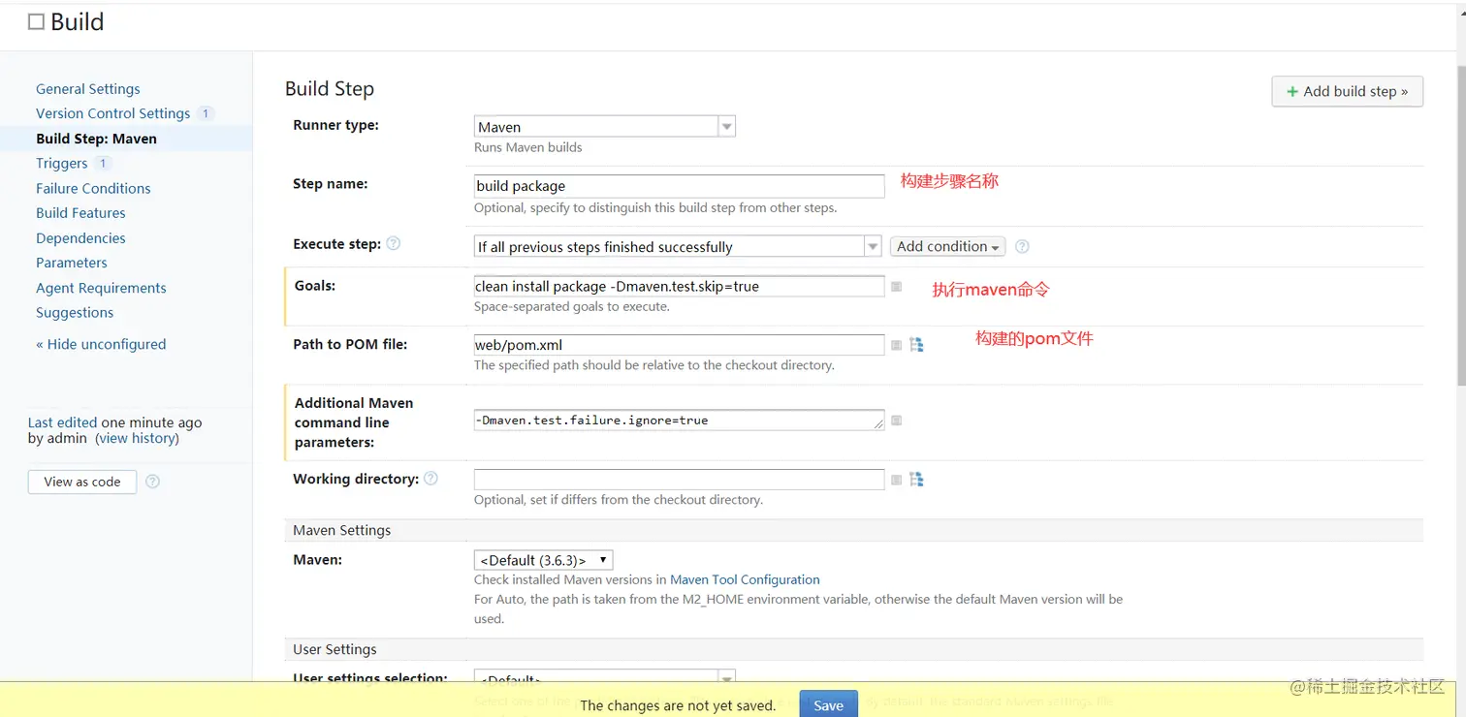1466x717 pixels.
Task: Click the 'Runner type:' label
Action: coord(335,125)
